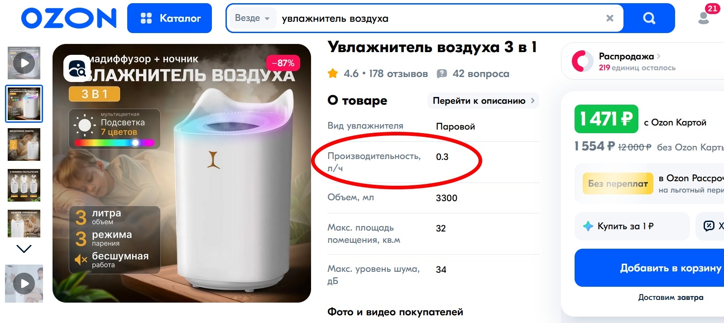Screen dimensions: 724x323
Task: Click Купить за 1 ₽ button
Action: point(632,226)
